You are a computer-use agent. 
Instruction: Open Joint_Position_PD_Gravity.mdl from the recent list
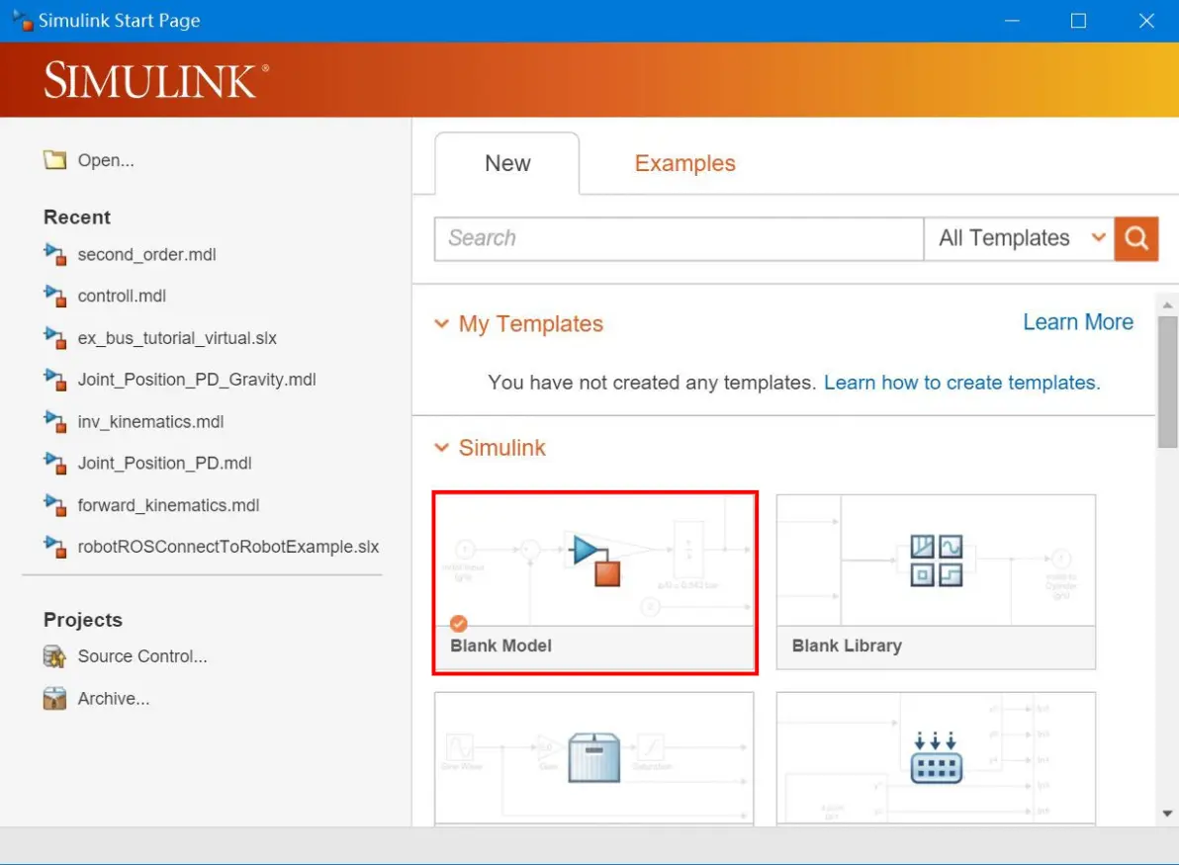click(x=197, y=380)
